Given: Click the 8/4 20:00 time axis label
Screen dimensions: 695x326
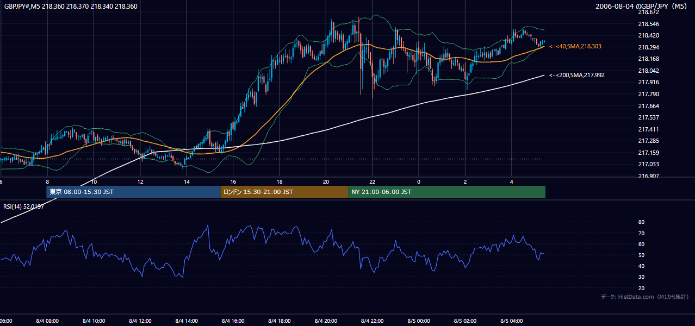Looking at the screenshot, I should pos(326,321).
